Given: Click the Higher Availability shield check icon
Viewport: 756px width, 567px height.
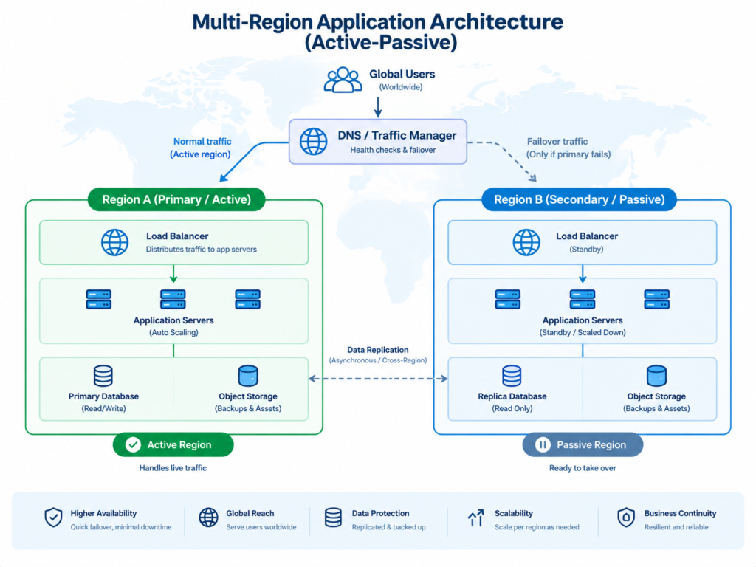Looking at the screenshot, I should [53, 518].
